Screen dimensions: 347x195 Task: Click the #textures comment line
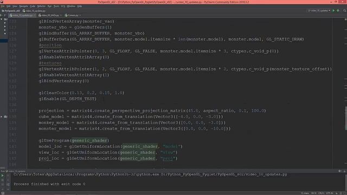50,63
